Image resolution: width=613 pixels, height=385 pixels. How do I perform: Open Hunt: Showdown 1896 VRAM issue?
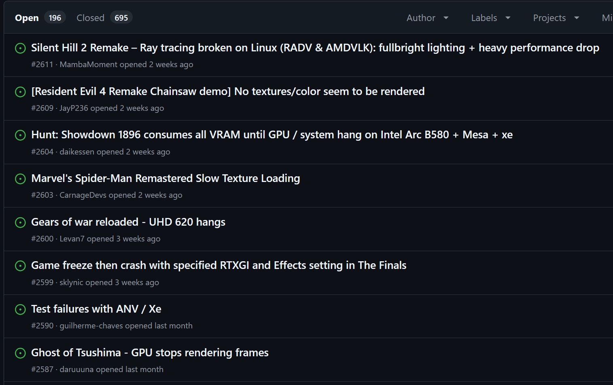pos(272,135)
